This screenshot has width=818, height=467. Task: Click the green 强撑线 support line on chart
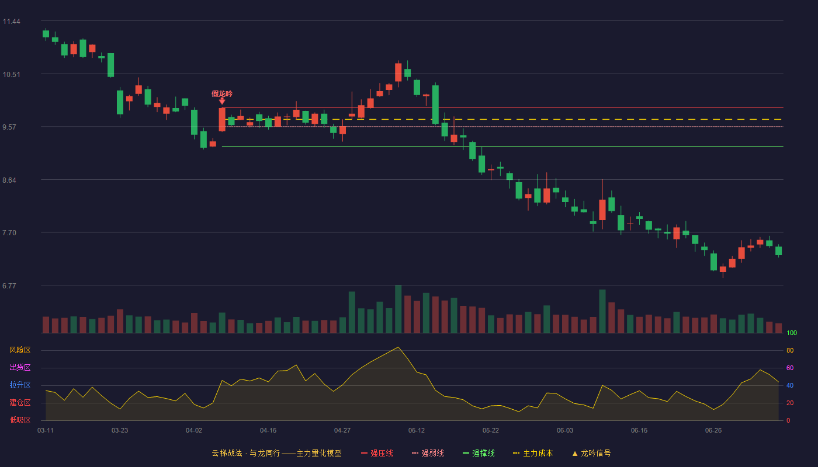tap(502, 147)
